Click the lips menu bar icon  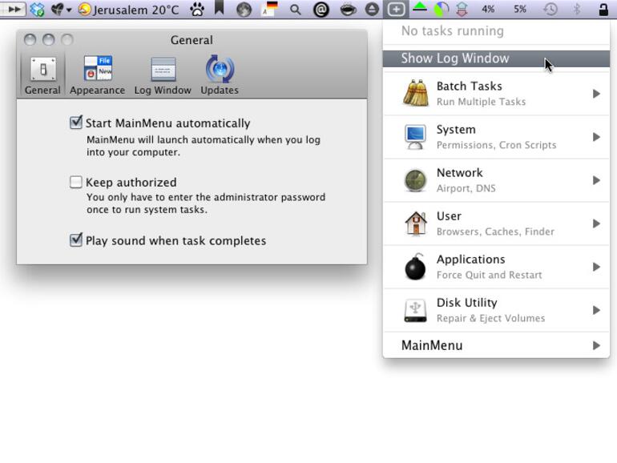coord(349,10)
